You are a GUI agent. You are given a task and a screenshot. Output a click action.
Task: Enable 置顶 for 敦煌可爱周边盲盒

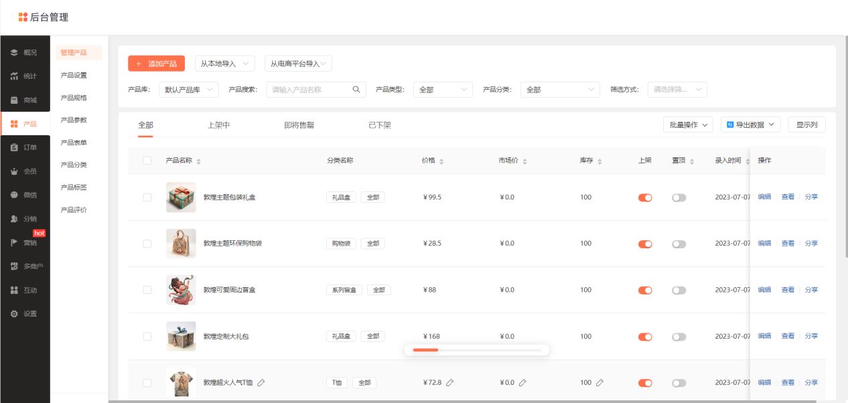tap(679, 290)
